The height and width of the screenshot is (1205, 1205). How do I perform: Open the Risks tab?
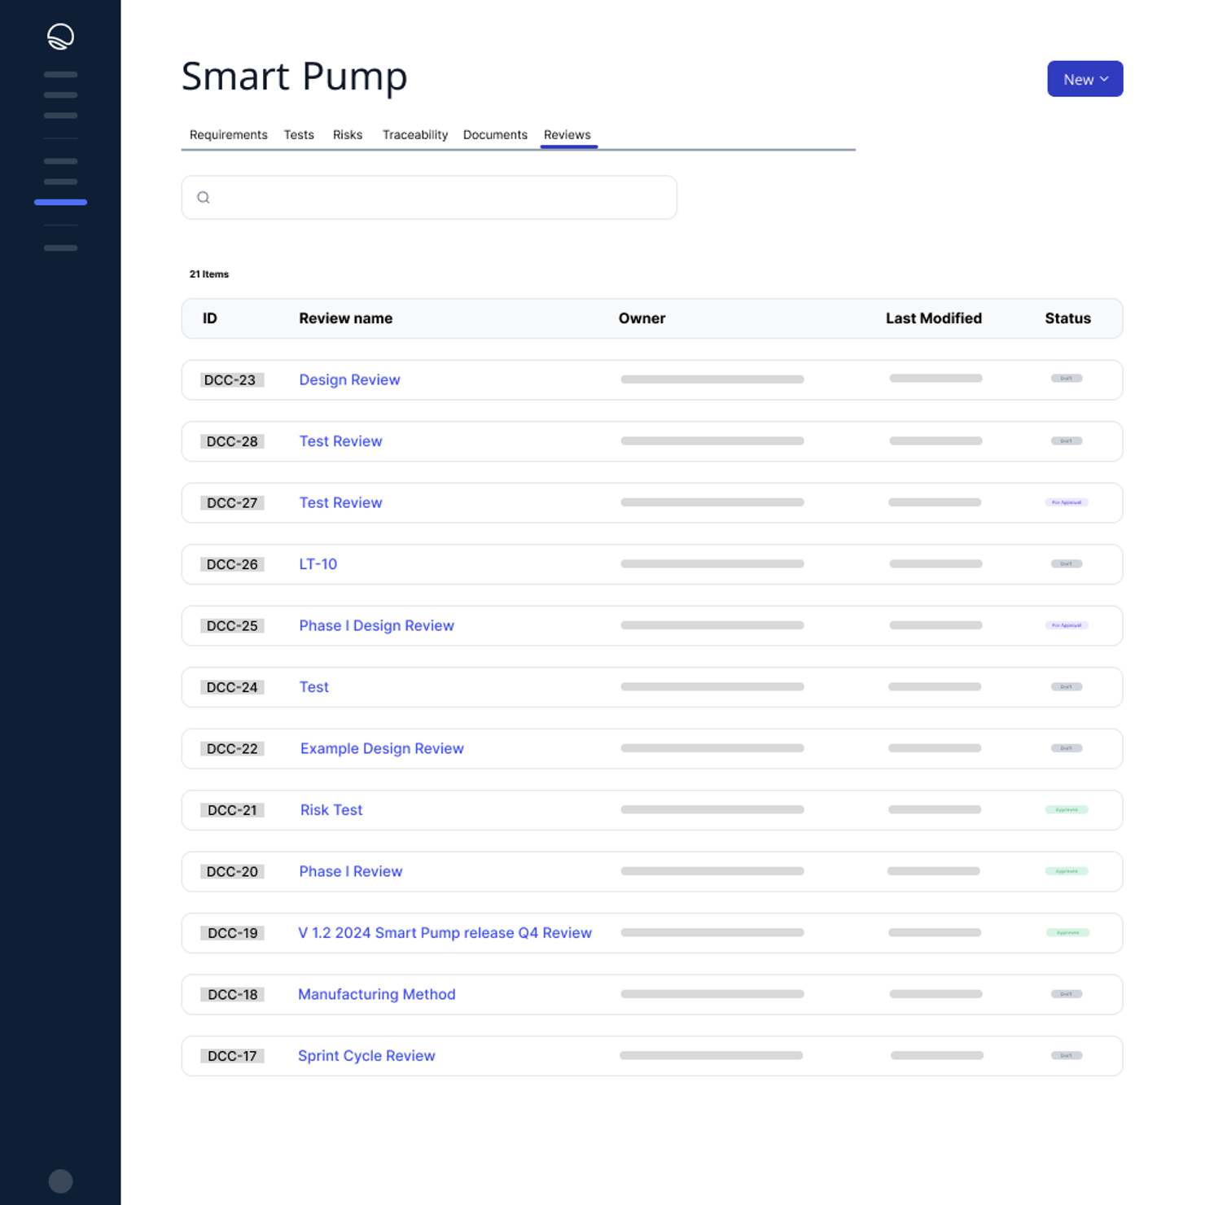pyautogui.click(x=348, y=135)
